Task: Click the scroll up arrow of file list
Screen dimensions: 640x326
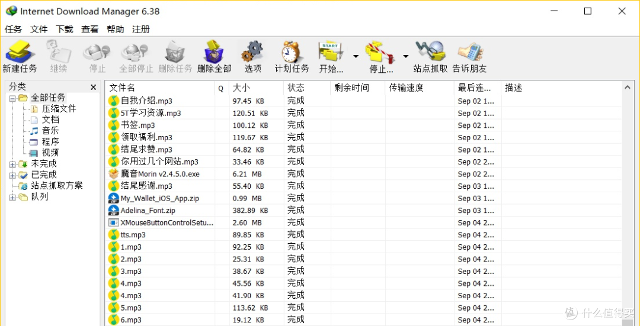Action: point(626,87)
